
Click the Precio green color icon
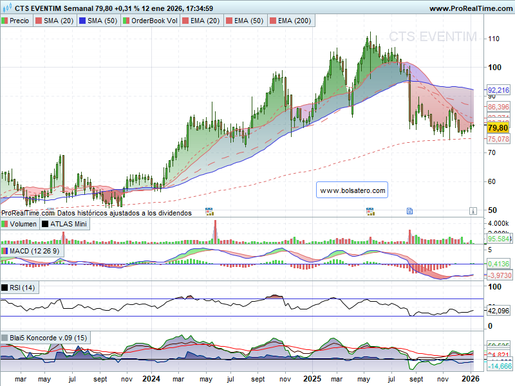5,21
